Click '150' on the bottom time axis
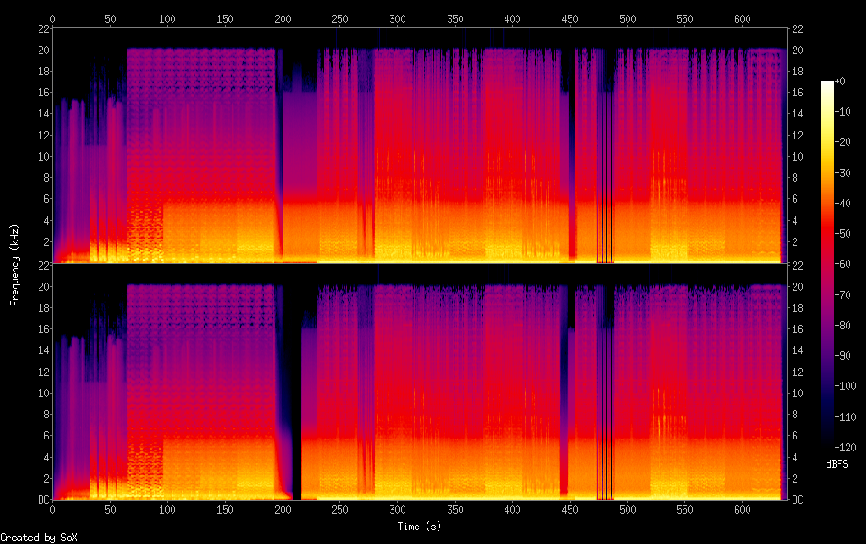 225,510
